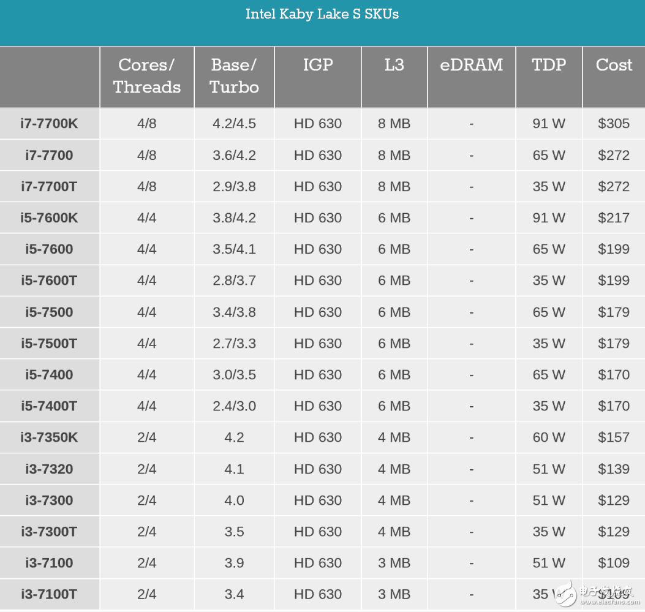645x612 pixels.
Task: Click the i3-7100T row label
Action: (x=49, y=594)
